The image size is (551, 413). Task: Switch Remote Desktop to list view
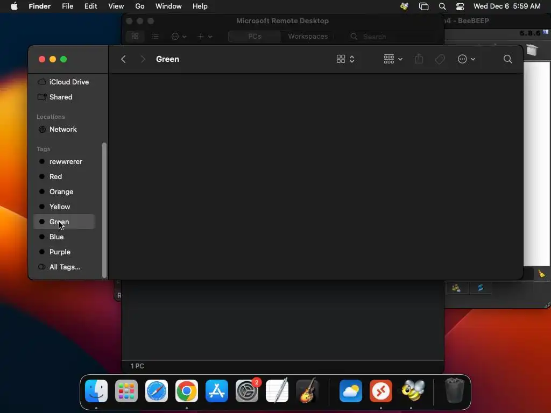click(x=155, y=36)
